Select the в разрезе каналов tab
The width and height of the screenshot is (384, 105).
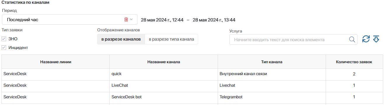coord(121,39)
